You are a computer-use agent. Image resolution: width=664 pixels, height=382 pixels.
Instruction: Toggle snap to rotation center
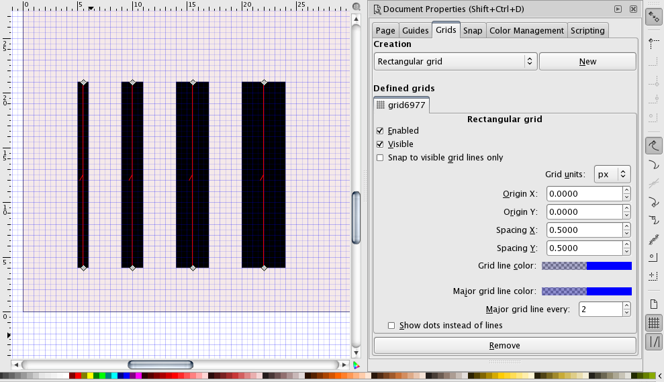654,276
